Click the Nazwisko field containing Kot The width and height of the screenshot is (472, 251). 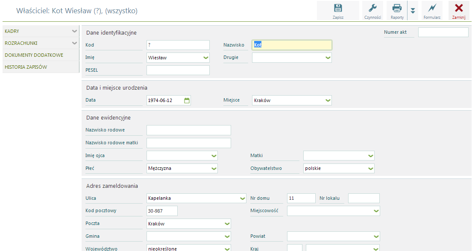tap(292, 45)
